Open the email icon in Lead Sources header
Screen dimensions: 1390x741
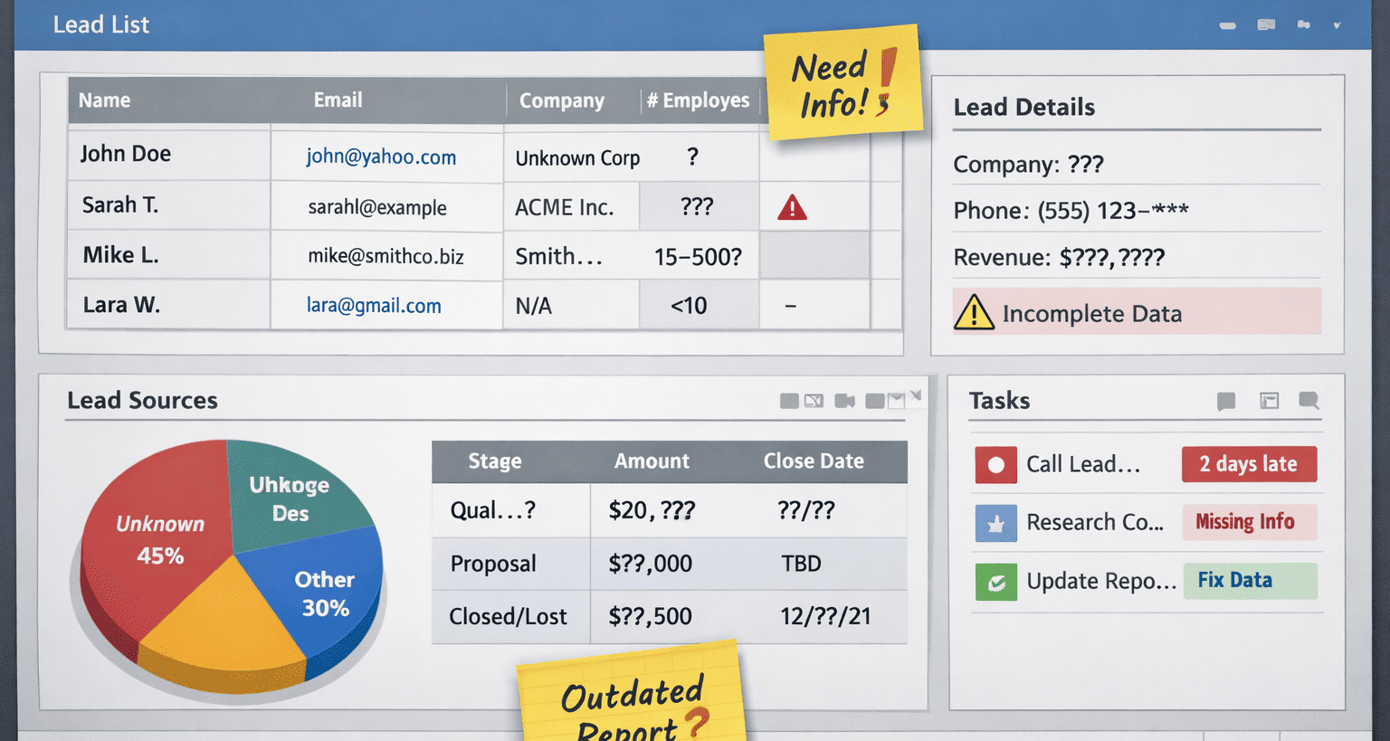tap(896, 400)
